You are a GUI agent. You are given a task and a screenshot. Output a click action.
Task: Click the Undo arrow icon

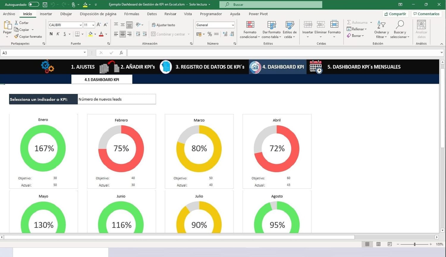[53, 4]
